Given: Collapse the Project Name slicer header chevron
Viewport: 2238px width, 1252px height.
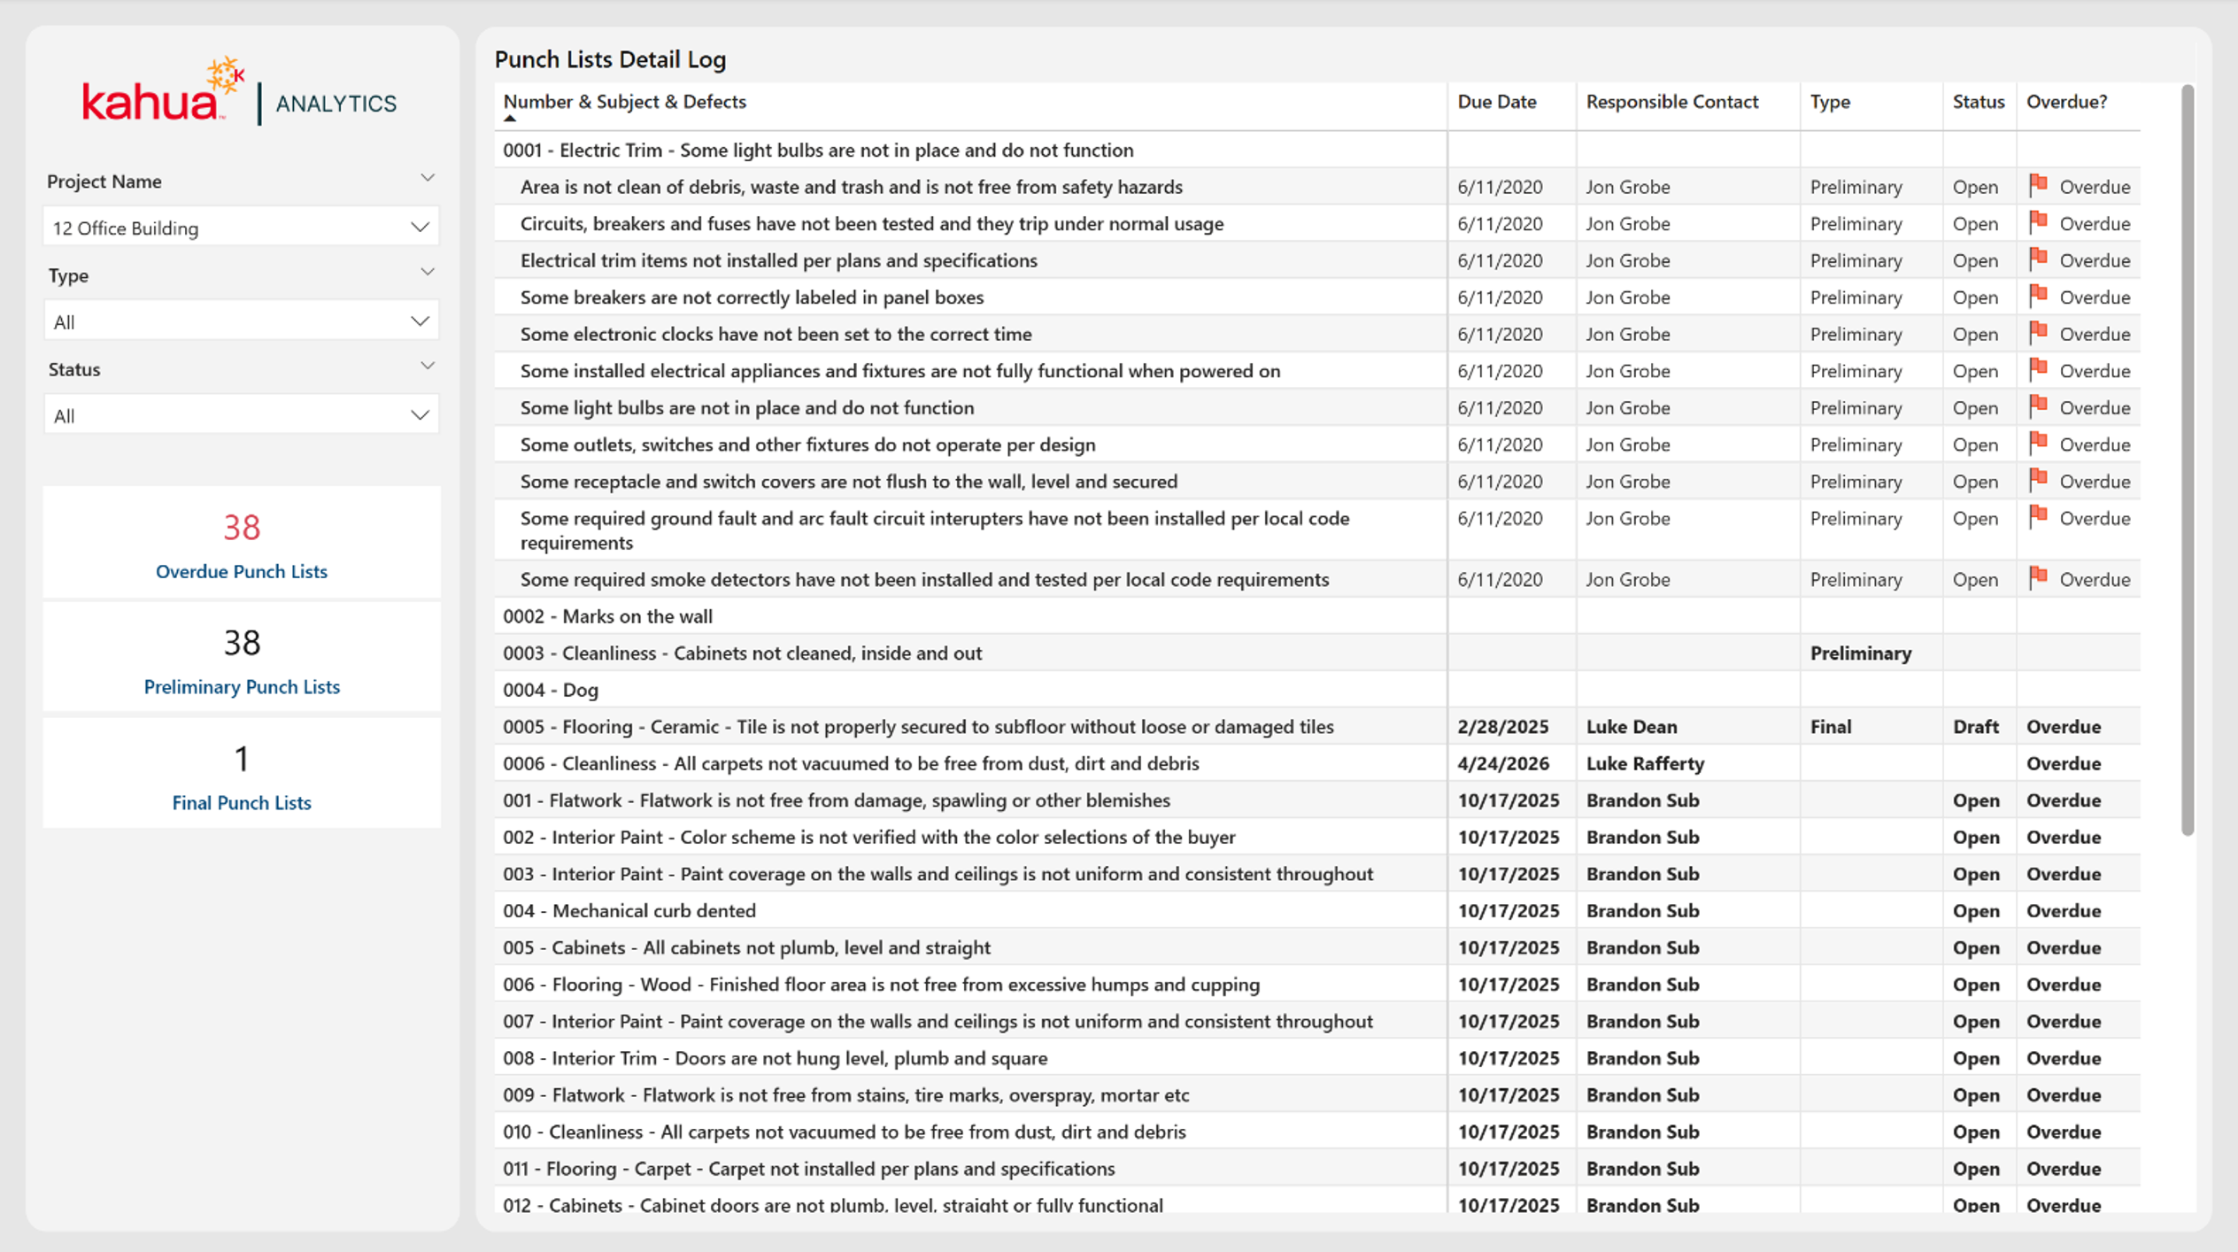Looking at the screenshot, I should [428, 178].
